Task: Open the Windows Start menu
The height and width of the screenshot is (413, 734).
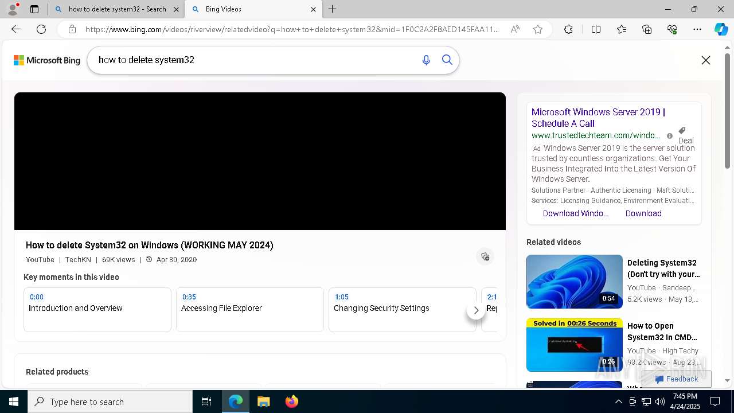Action: tap(14, 402)
